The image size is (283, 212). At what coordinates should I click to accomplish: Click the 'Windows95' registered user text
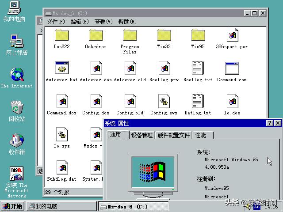tap(217, 188)
